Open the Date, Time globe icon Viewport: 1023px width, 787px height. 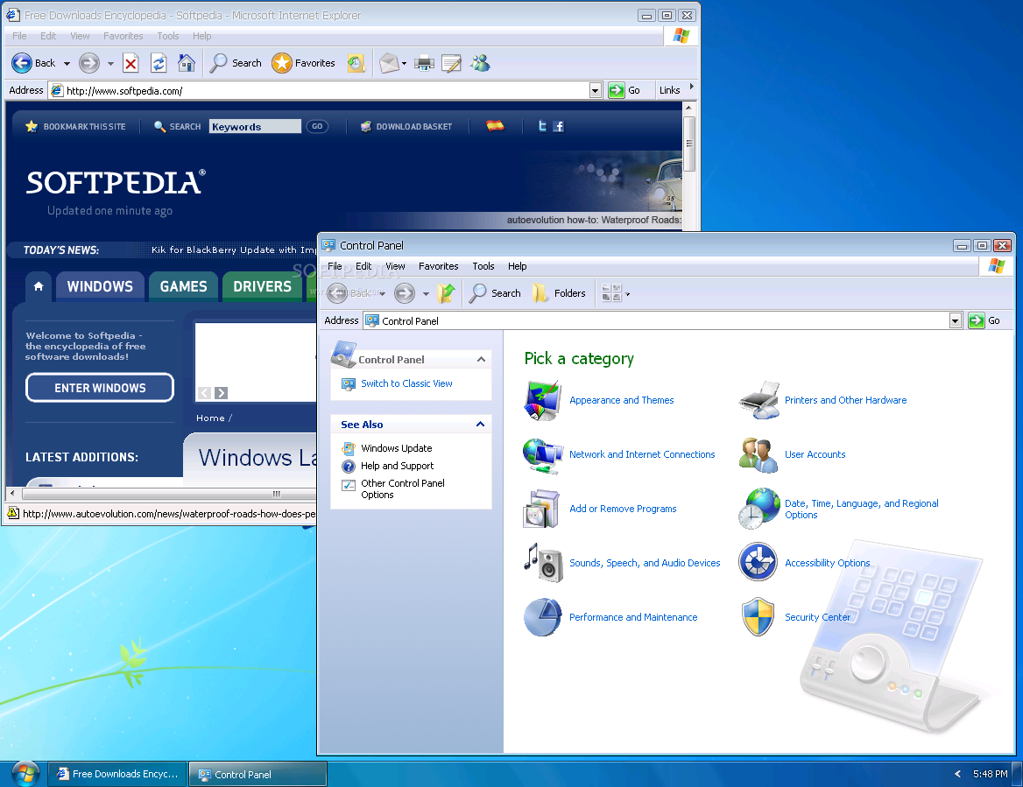point(759,509)
